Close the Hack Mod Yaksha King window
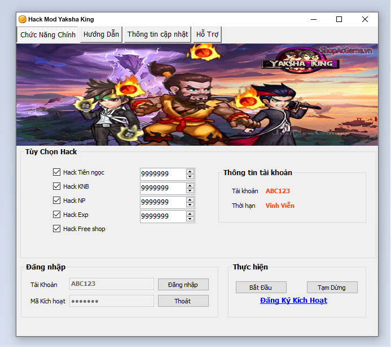The width and height of the screenshot is (391, 348). coord(365,19)
